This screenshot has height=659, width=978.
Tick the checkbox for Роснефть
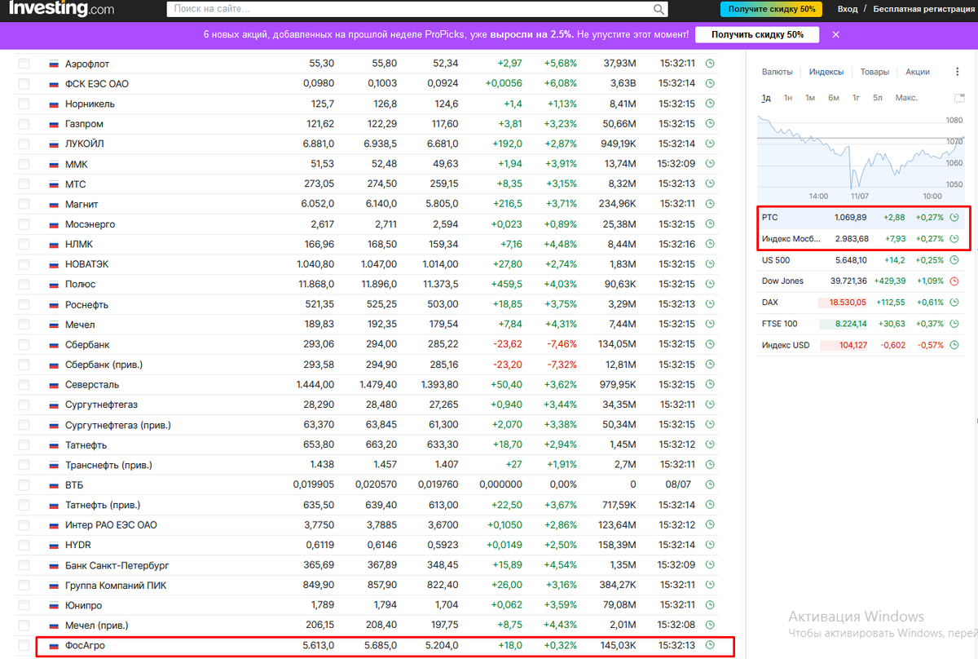pyautogui.click(x=24, y=305)
